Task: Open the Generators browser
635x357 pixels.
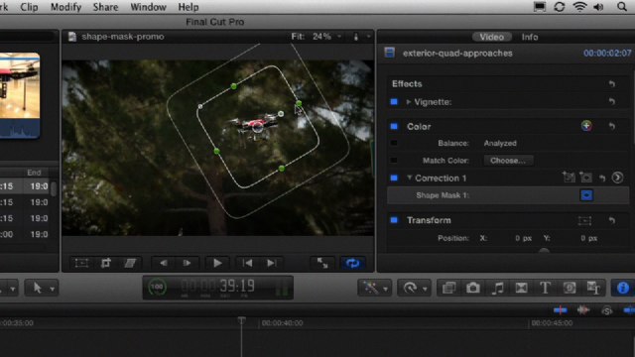Action: [x=569, y=288]
